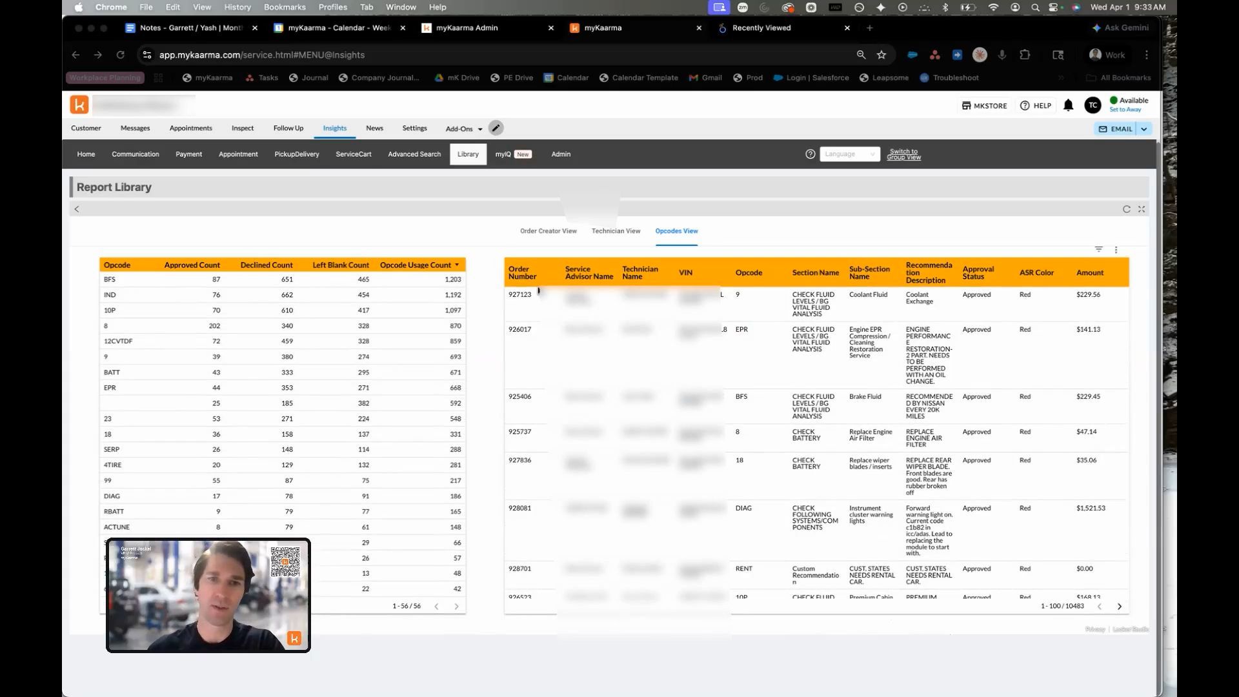Go to next page of opcode table
Image resolution: width=1239 pixels, height=697 pixels.
point(456,607)
